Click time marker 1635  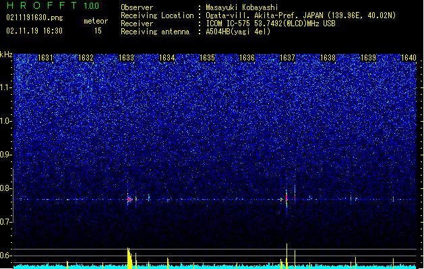[207, 58]
